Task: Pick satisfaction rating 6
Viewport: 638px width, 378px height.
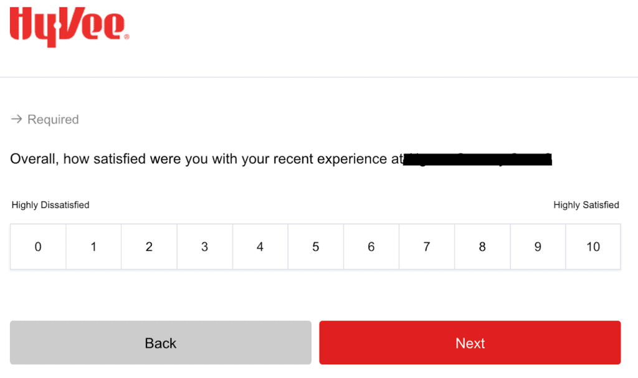Action: (x=371, y=247)
